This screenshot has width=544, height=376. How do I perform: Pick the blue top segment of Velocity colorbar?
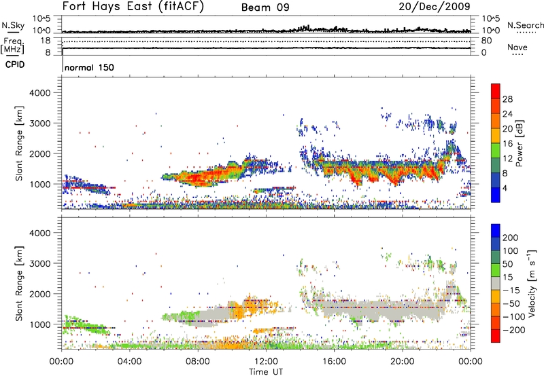496,231
